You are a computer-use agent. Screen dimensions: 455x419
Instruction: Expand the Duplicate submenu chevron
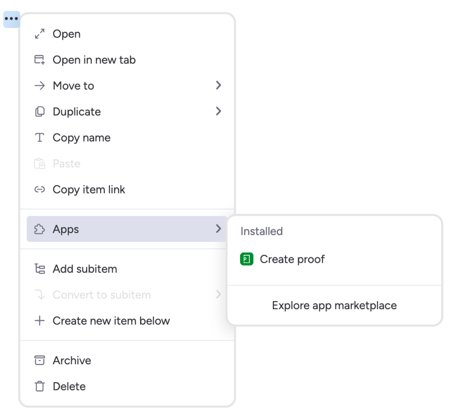click(218, 112)
